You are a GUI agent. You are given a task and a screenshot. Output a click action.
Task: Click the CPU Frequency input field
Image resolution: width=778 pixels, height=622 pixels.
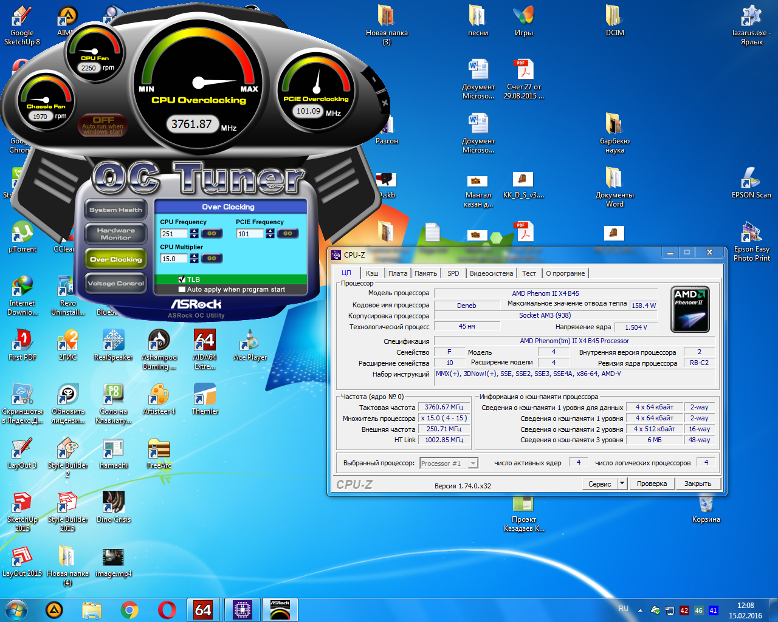(175, 234)
